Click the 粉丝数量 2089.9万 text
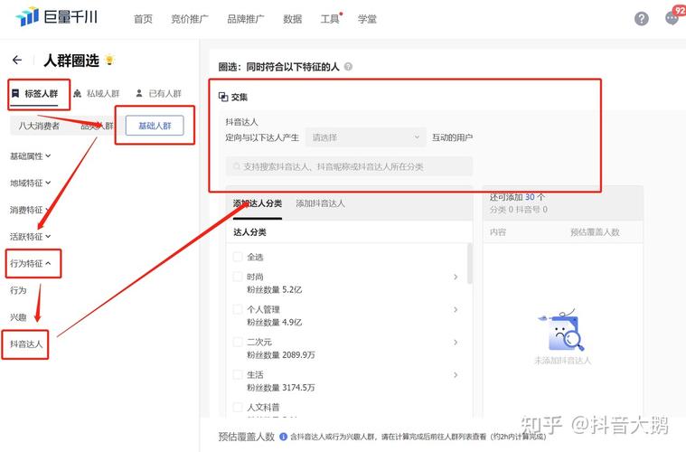686x452 pixels. 281,355
